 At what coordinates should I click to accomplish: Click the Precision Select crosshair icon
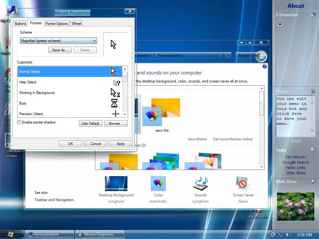pyautogui.click(x=115, y=114)
